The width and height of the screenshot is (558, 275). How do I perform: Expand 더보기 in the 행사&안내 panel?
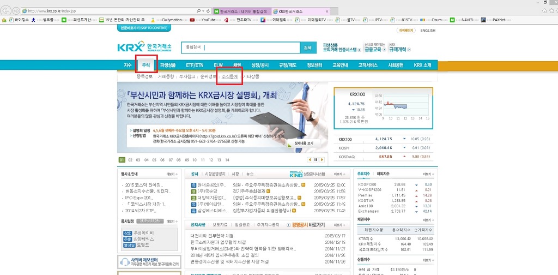click(172, 174)
